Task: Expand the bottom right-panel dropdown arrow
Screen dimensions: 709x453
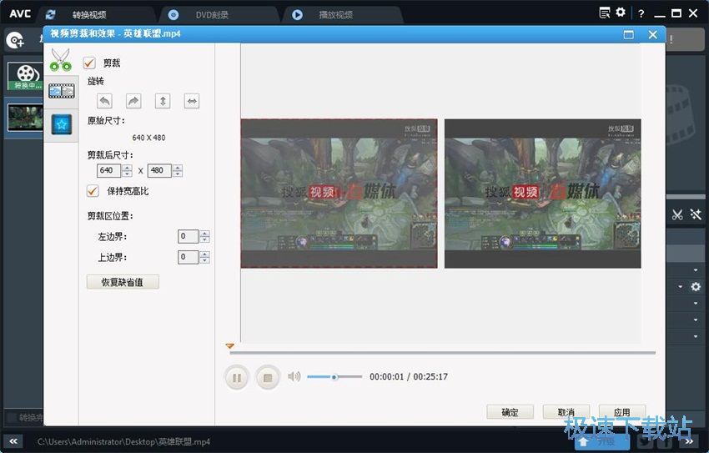Action: pos(696,336)
